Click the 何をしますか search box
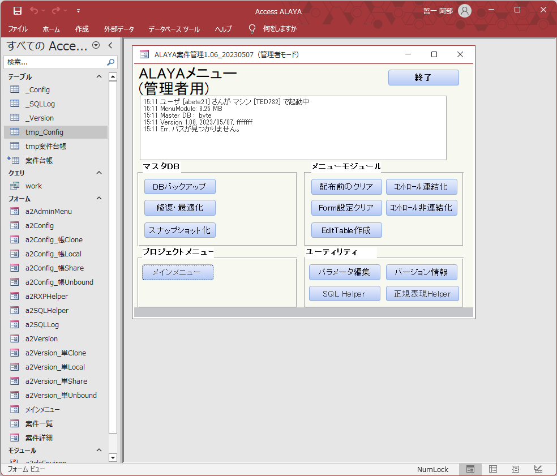557x476 pixels. pos(280,29)
